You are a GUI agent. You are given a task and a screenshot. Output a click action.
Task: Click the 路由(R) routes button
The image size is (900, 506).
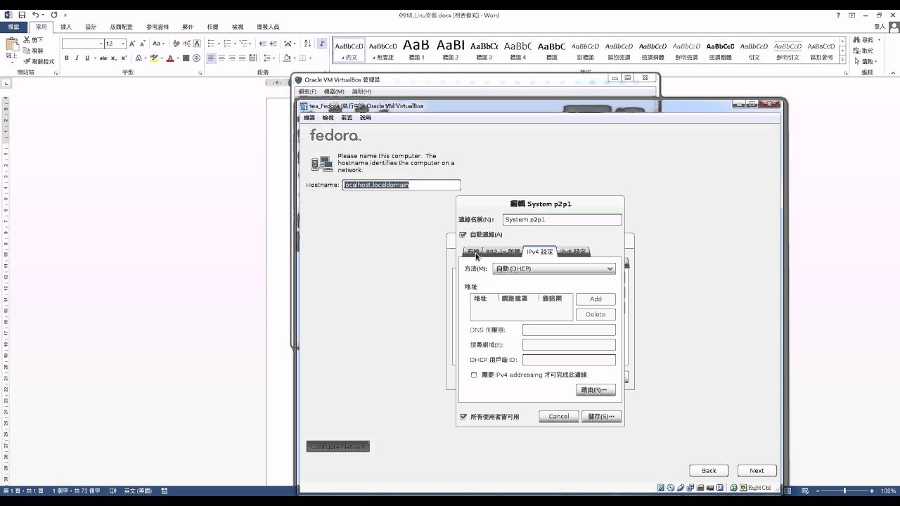596,389
